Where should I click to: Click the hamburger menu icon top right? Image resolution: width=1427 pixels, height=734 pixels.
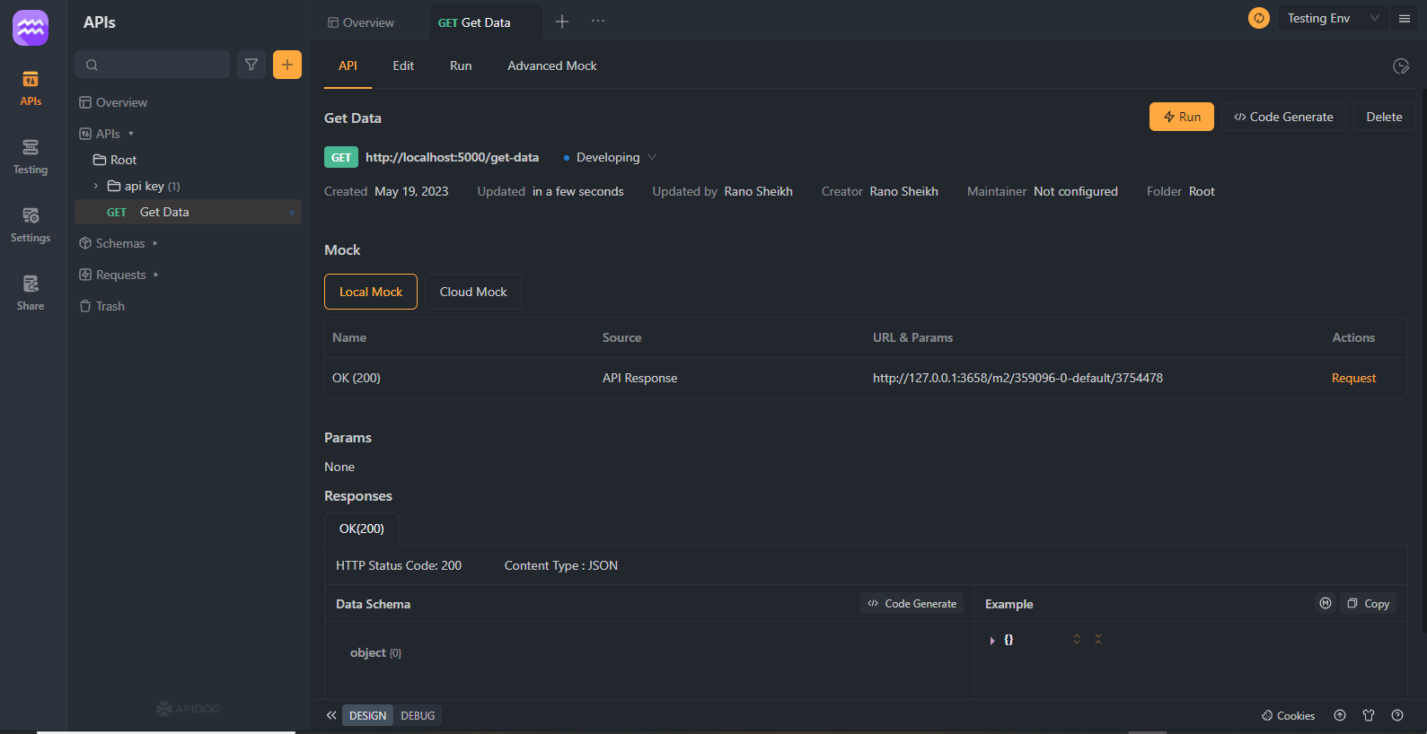[1405, 18]
